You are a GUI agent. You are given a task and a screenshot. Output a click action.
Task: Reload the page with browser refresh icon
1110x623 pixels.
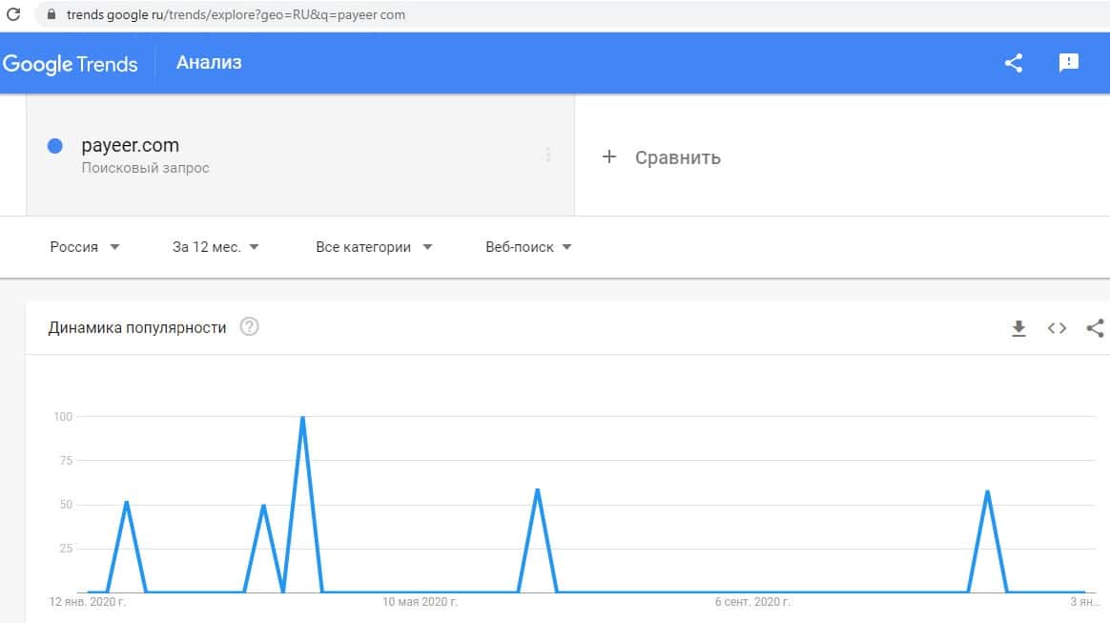point(13,15)
